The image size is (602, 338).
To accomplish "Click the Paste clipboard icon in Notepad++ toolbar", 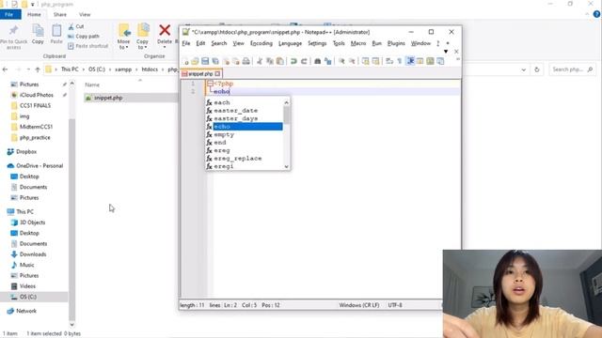I will (x=280, y=61).
